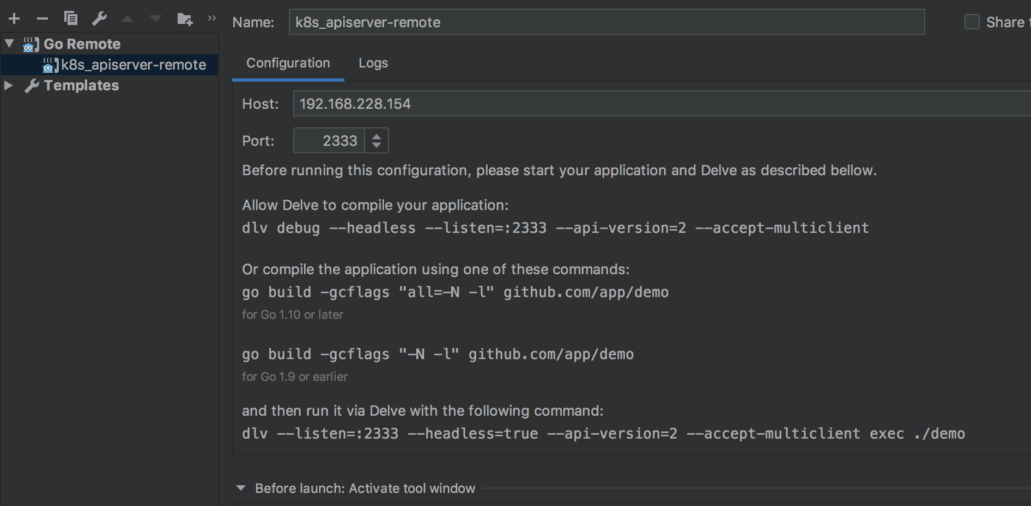Click the Host input field
This screenshot has height=506, width=1031.
tap(662, 104)
